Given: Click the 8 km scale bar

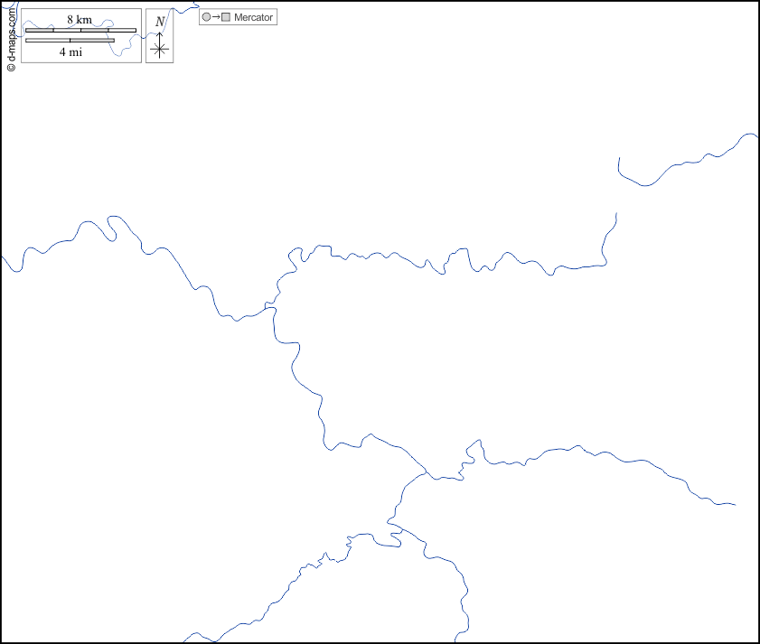Looking at the screenshot, I should (x=80, y=30).
